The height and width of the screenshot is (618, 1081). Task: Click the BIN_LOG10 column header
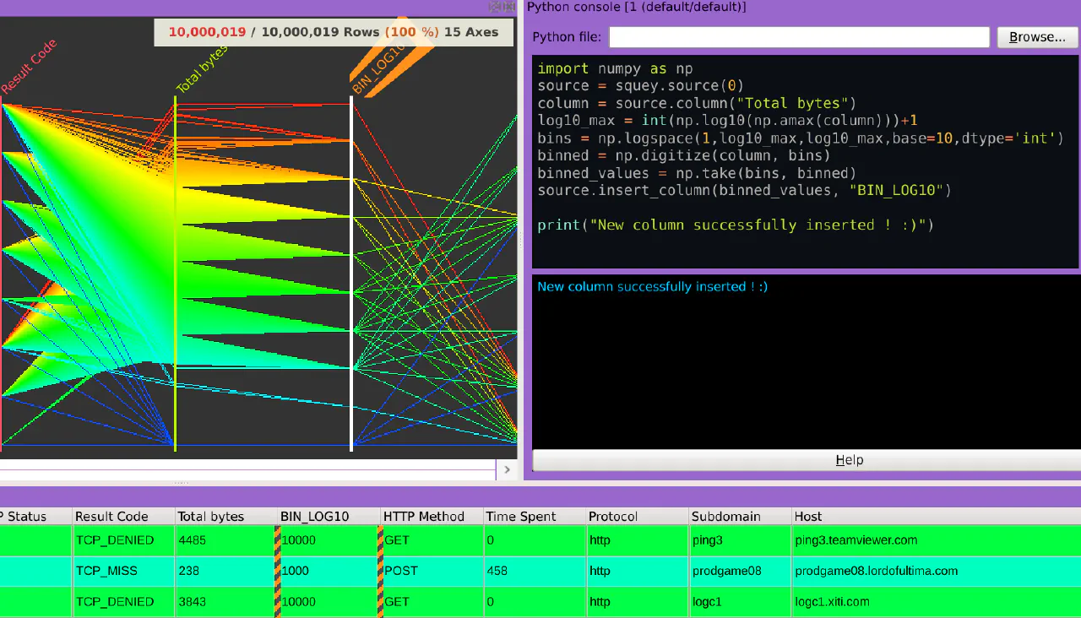coord(329,517)
